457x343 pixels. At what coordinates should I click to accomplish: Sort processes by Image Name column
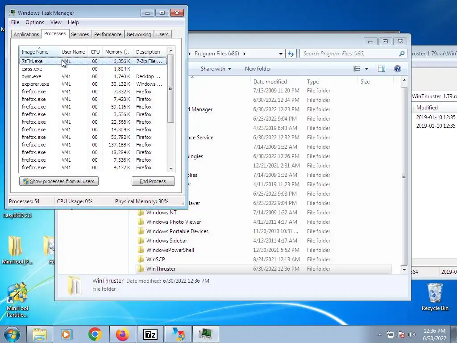pyautogui.click(x=39, y=52)
